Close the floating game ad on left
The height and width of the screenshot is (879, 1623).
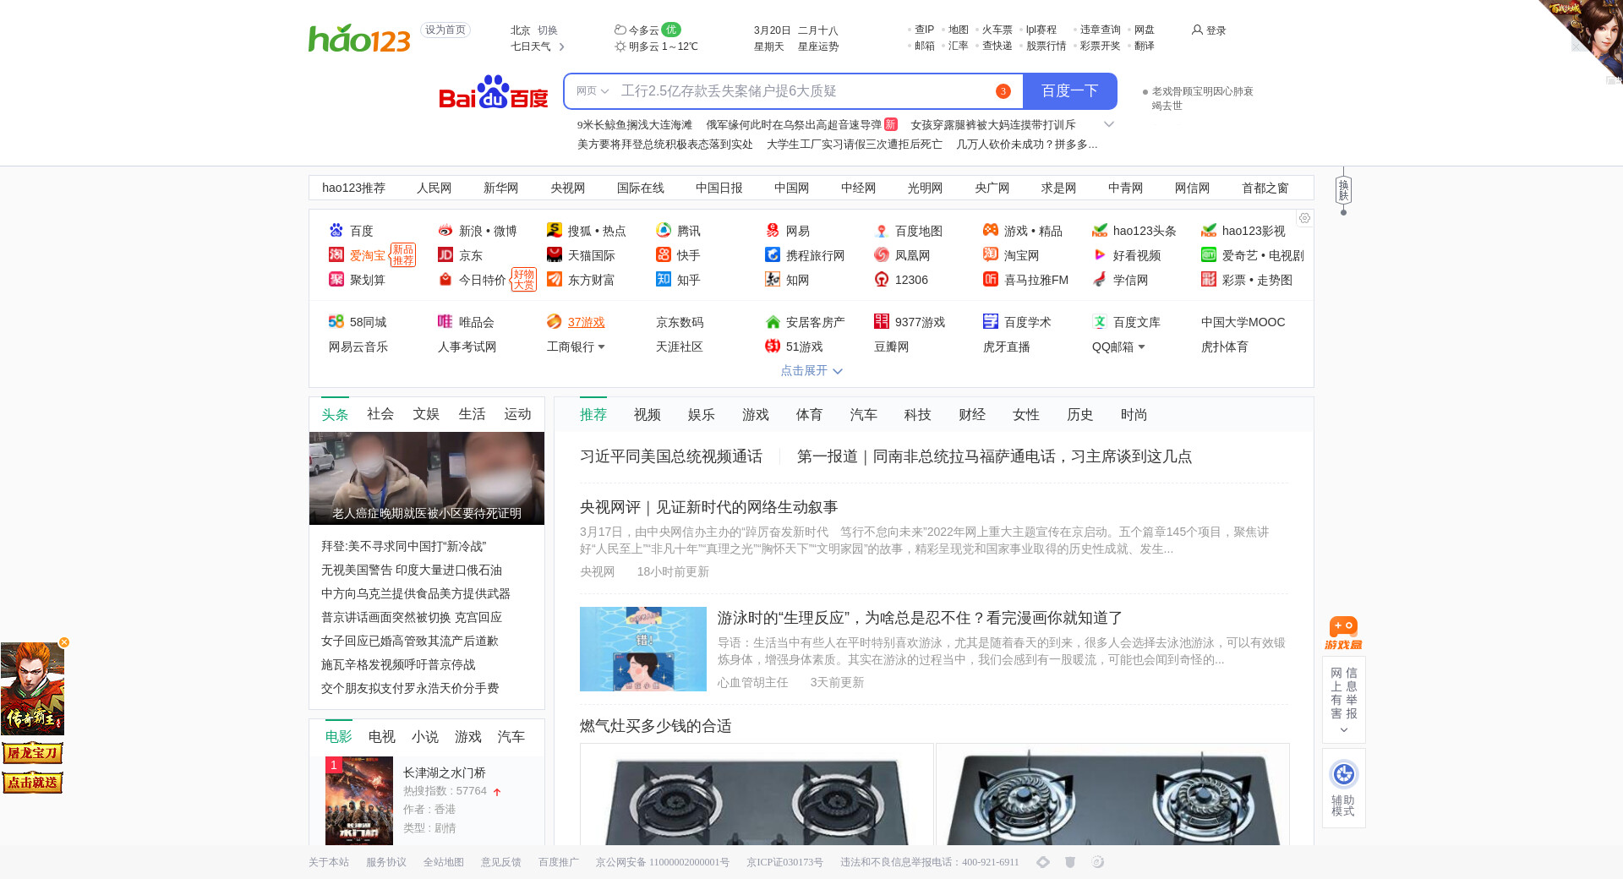(x=64, y=642)
